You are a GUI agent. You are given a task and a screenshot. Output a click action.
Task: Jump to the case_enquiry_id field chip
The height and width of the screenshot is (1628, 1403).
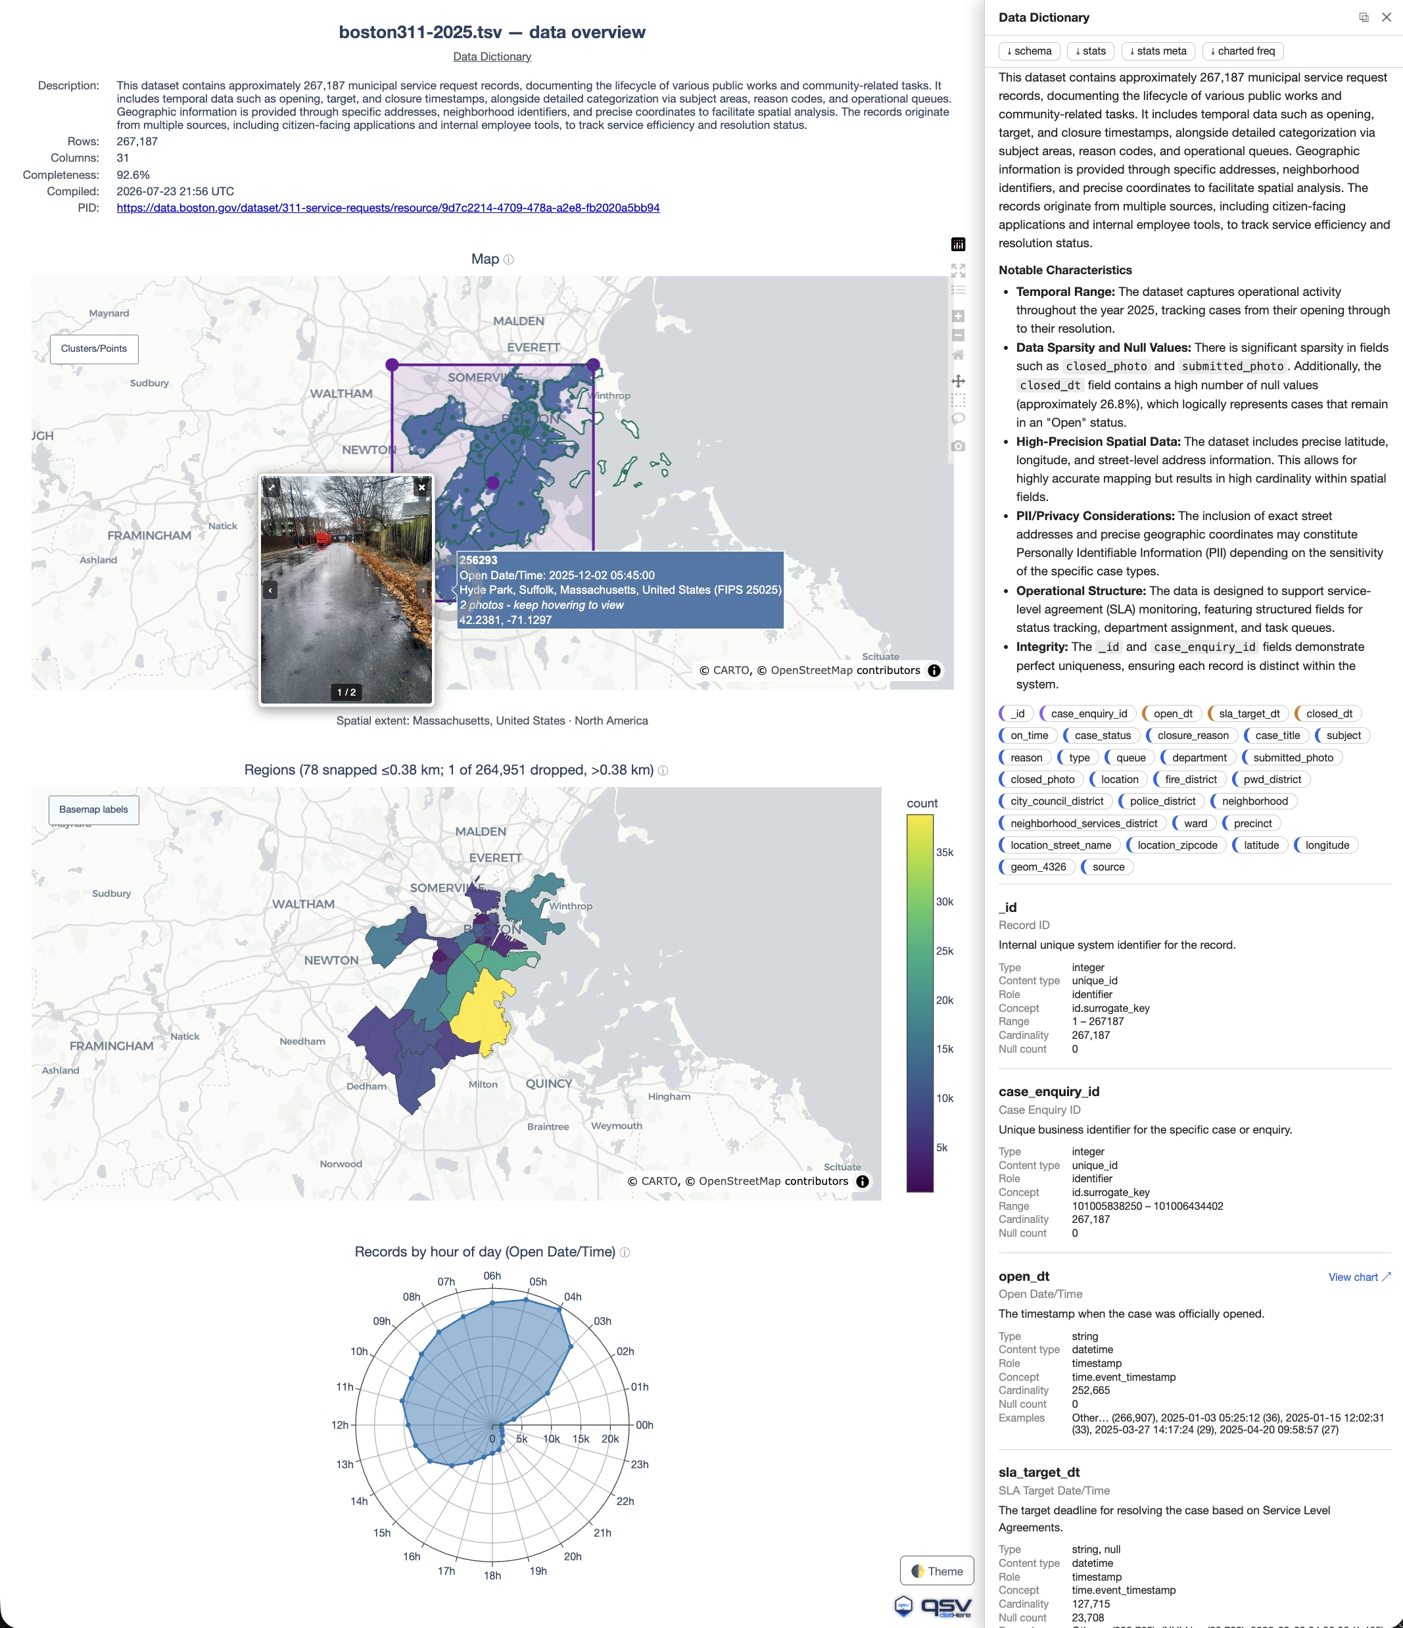[x=1088, y=714]
